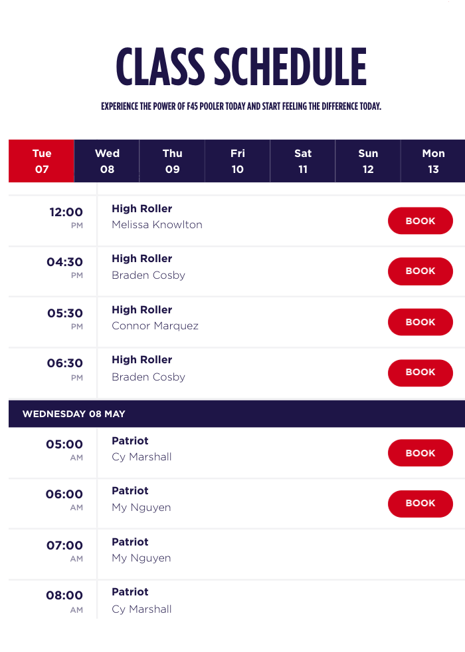Reselect the highlighted Tue 07 tab
This screenshot has height=652, width=465.
(x=41, y=160)
